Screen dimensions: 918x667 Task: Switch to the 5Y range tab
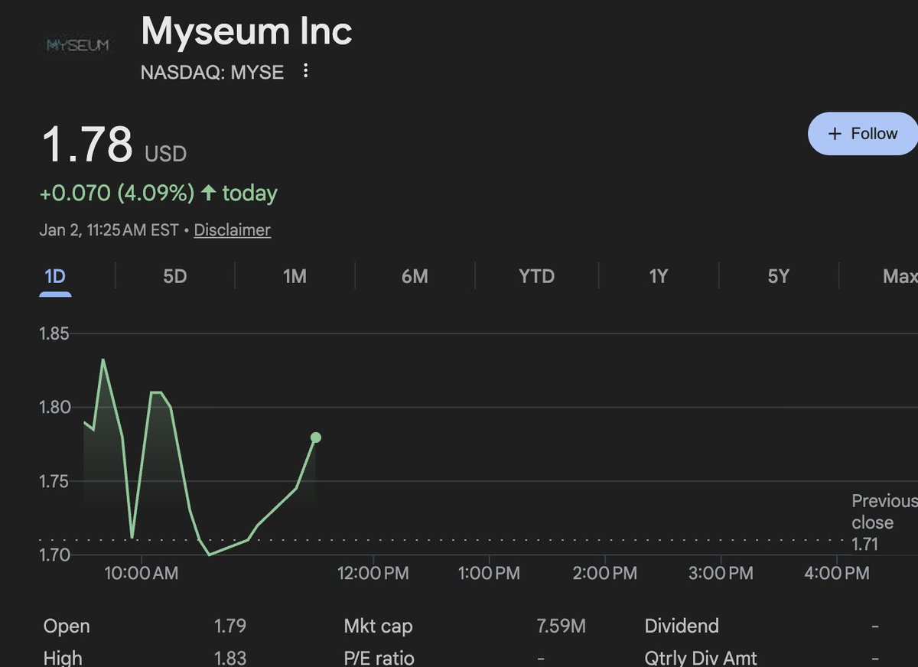point(778,277)
